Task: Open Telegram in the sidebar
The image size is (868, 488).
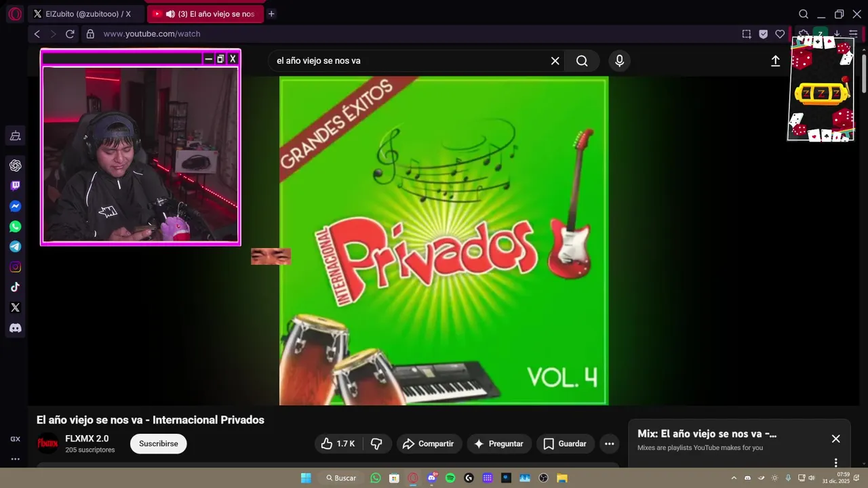Action: (15, 247)
